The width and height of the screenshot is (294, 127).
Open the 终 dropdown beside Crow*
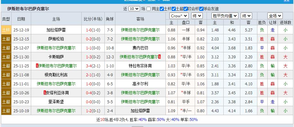197,16
